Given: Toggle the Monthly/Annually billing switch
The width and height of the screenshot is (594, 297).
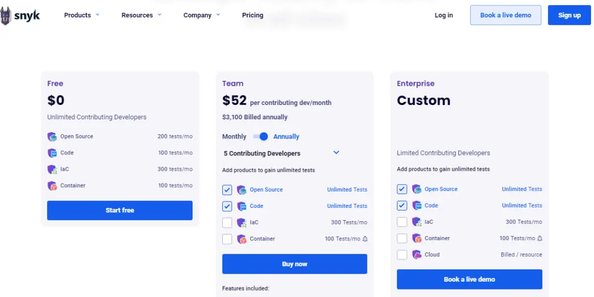Looking at the screenshot, I should point(260,137).
